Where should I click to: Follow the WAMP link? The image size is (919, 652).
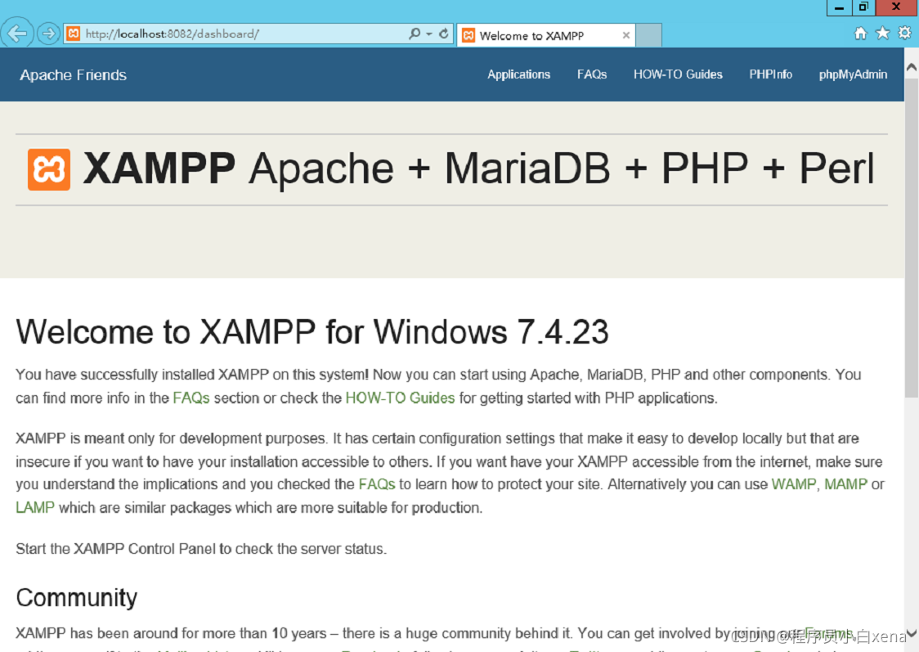click(x=794, y=484)
